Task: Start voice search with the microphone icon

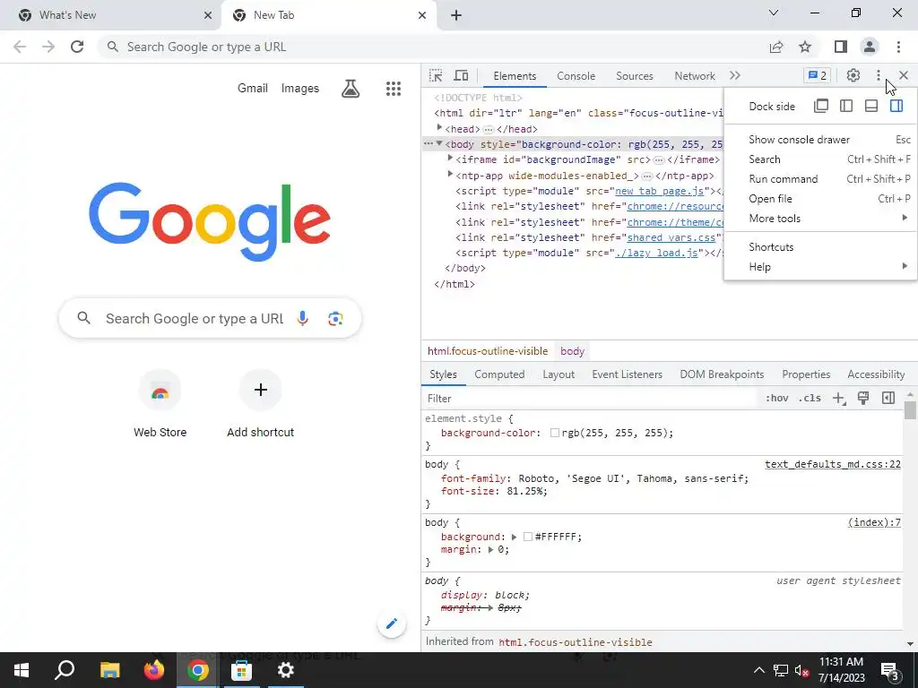Action: pos(303,318)
